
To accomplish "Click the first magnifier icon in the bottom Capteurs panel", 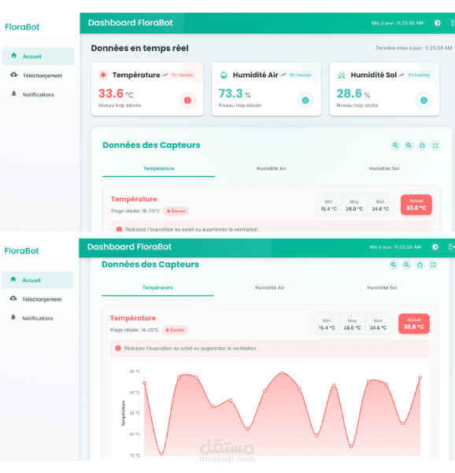I will [x=394, y=265].
